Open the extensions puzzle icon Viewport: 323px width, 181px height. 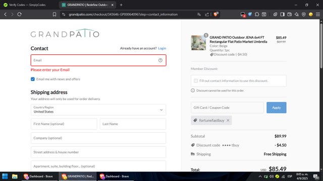(x=257, y=15)
